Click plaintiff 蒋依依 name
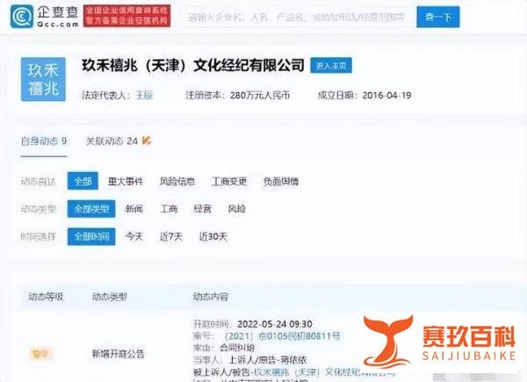 pyautogui.click(x=293, y=360)
